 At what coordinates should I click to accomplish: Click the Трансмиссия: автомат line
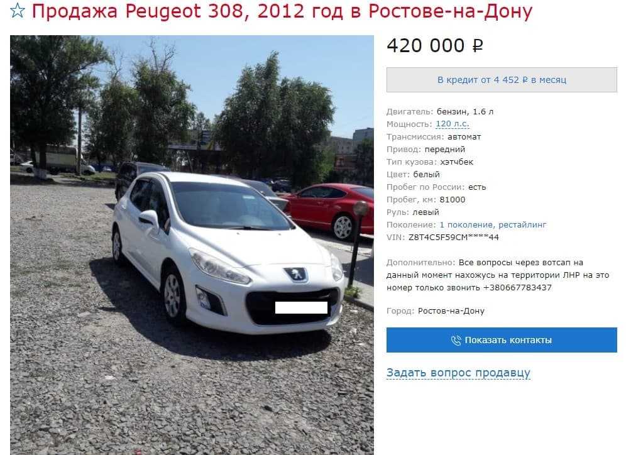pos(434,137)
